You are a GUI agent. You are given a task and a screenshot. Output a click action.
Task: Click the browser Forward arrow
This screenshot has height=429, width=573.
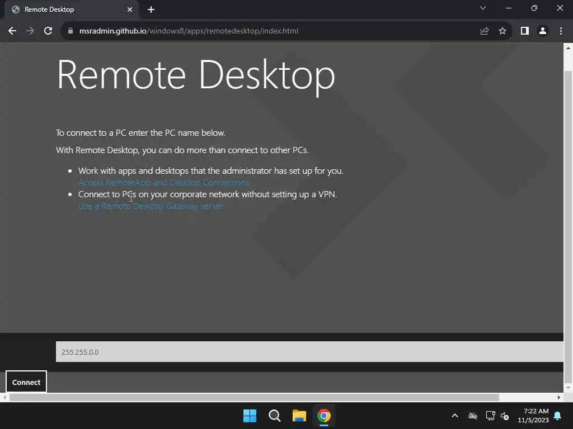[x=30, y=31]
